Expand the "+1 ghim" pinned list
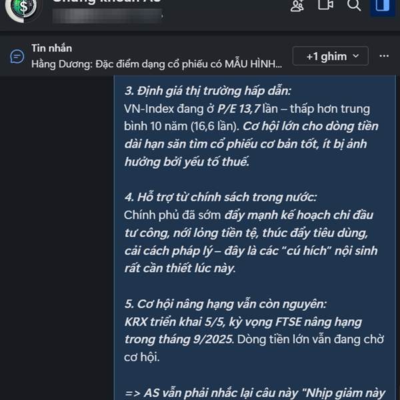This screenshot has height=400, width=400. click(331, 56)
